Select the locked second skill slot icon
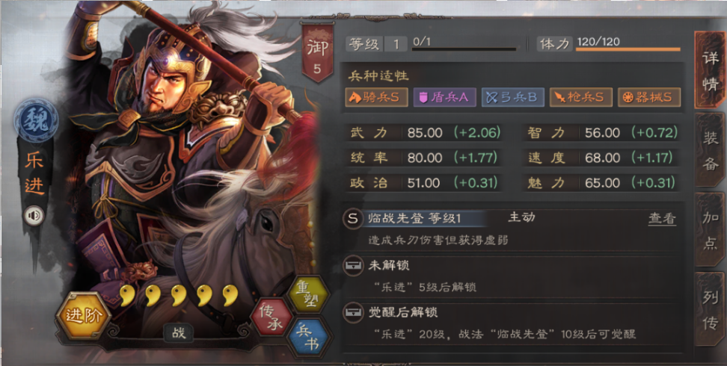727x366 pixels. coord(352,266)
